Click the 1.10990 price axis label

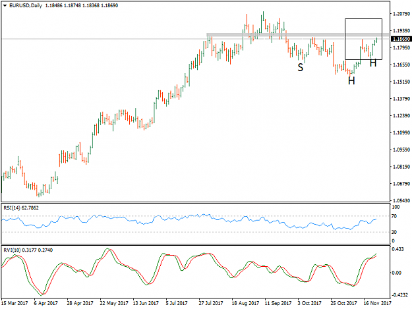tap(401, 133)
